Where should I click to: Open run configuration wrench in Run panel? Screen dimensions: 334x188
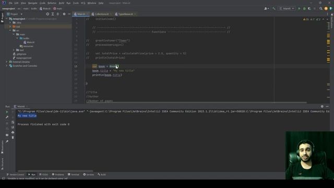tap(7, 117)
